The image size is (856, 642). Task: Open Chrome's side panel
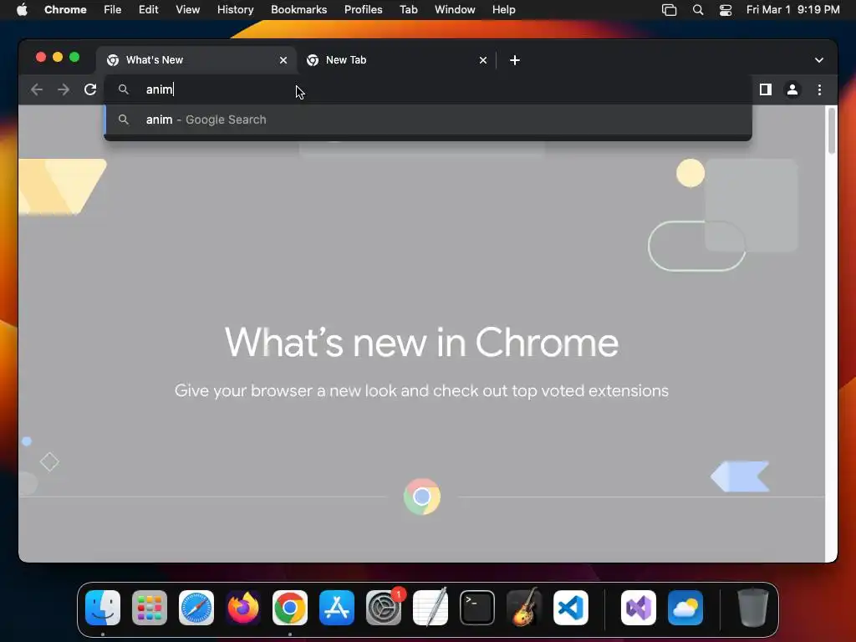(x=766, y=89)
